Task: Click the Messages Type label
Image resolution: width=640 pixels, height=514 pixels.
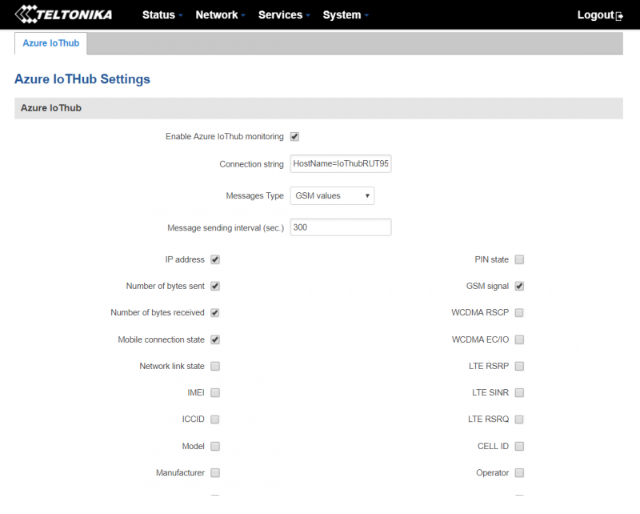Action: 254,195
